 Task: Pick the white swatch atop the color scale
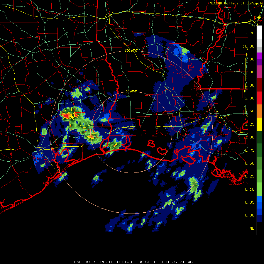[x=259, y=33]
